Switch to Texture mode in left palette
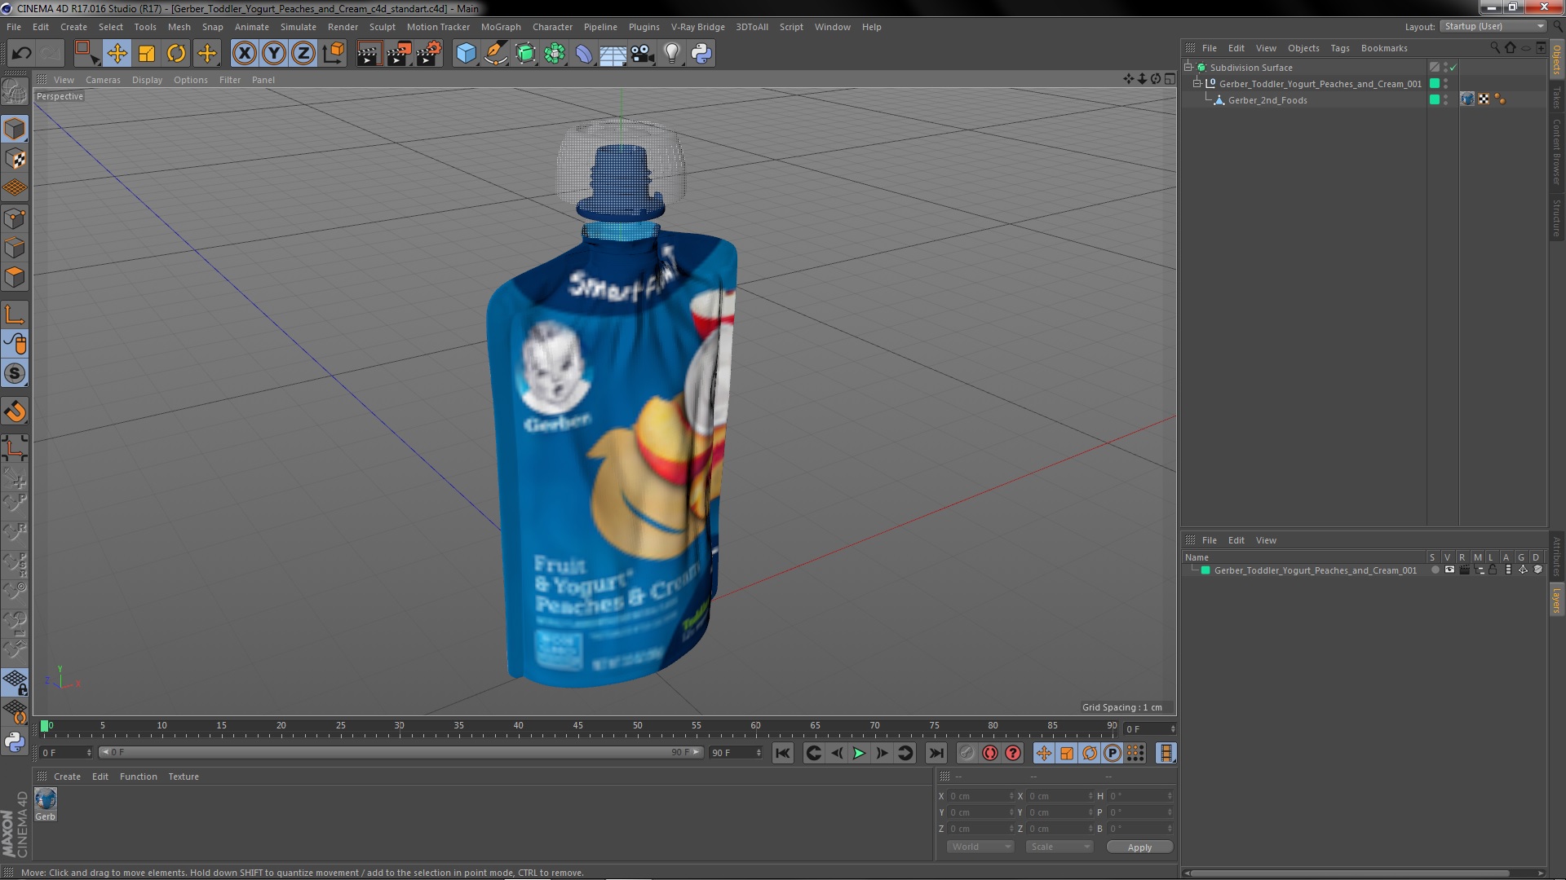The width and height of the screenshot is (1566, 880). (15, 159)
